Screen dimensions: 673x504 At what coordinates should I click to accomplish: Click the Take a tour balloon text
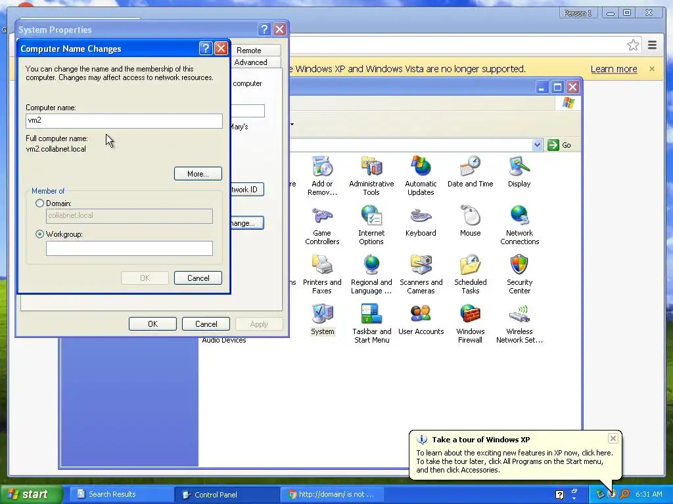click(x=480, y=439)
